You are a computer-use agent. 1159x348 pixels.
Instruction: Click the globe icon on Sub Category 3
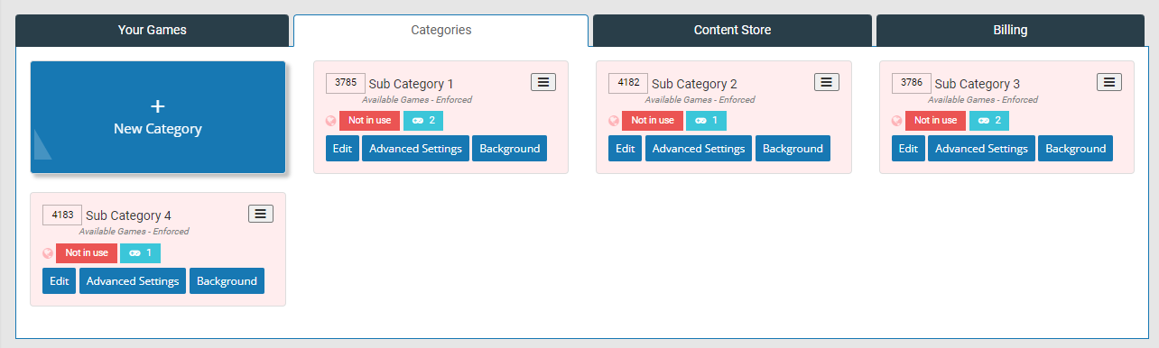click(x=897, y=121)
